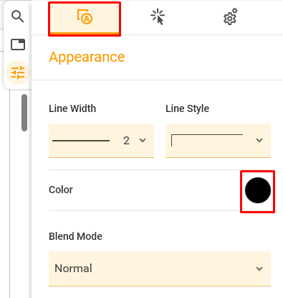Open the page layout panel icon
Viewport: 283px width, 298px height.
click(18, 45)
